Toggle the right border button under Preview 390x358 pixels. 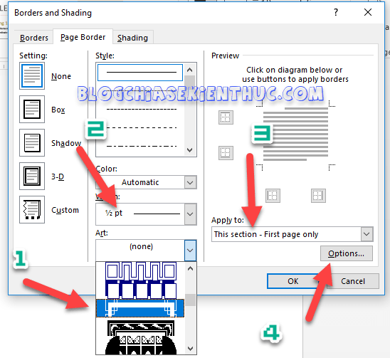coord(318,196)
